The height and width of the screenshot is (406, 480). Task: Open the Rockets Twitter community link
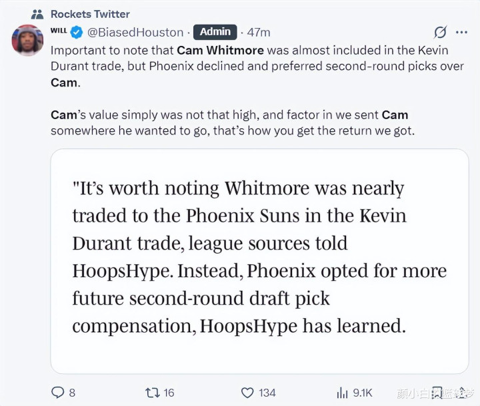[x=90, y=13]
